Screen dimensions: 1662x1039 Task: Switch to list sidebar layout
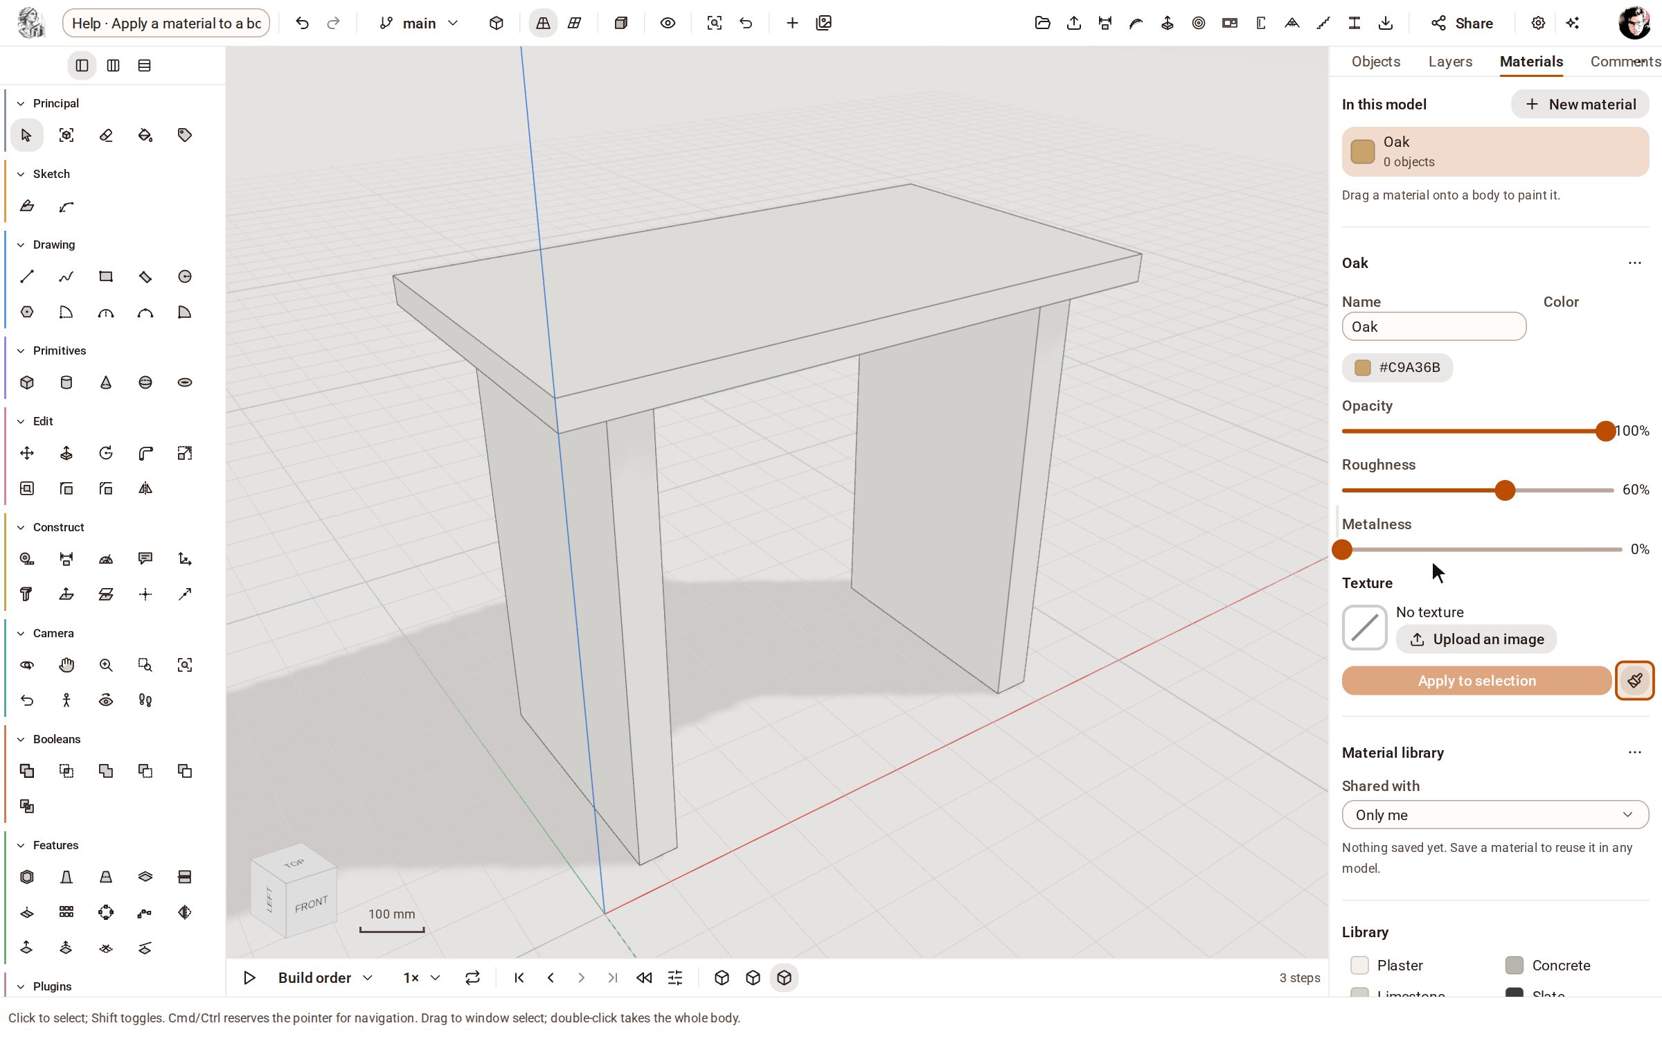tap(144, 65)
